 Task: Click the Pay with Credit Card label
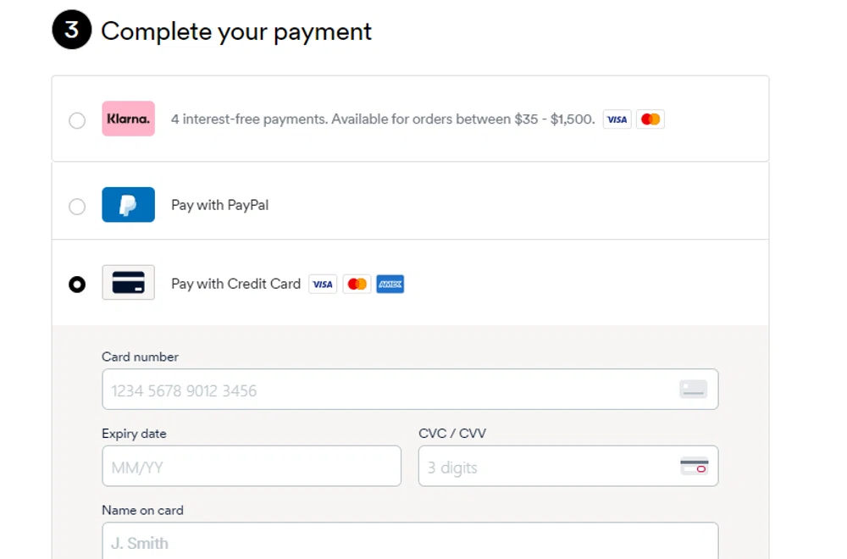235,284
